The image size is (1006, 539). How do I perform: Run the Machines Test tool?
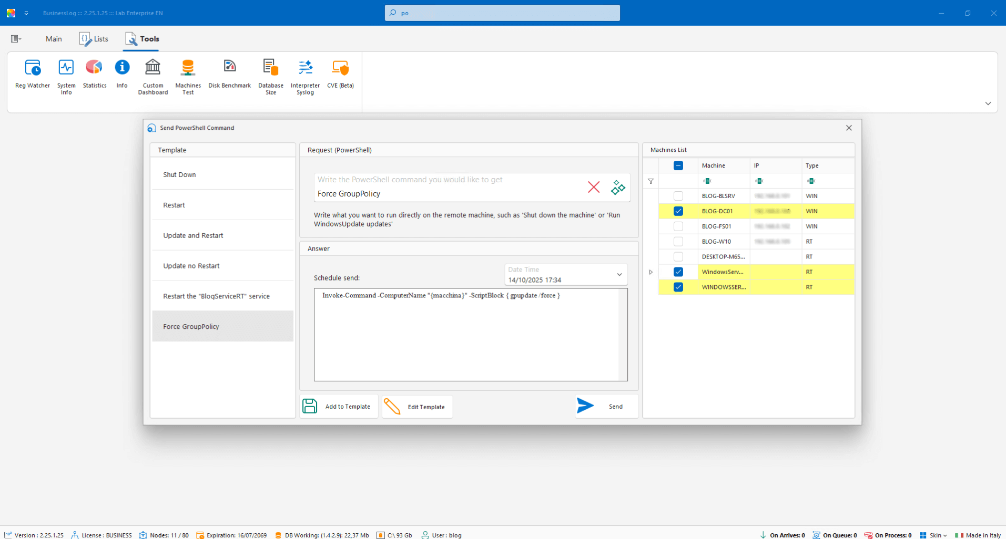click(188, 76)
